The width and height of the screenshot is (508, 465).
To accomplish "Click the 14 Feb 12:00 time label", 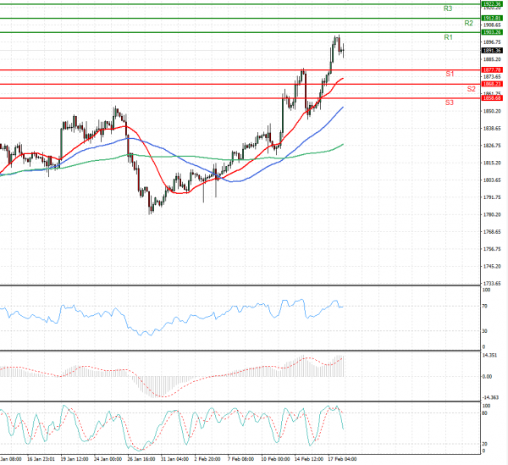I will tap(309, 459).
